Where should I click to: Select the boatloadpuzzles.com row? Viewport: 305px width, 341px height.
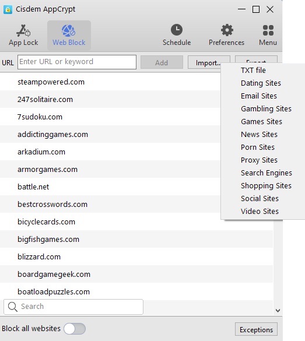[x=136, y=291]
